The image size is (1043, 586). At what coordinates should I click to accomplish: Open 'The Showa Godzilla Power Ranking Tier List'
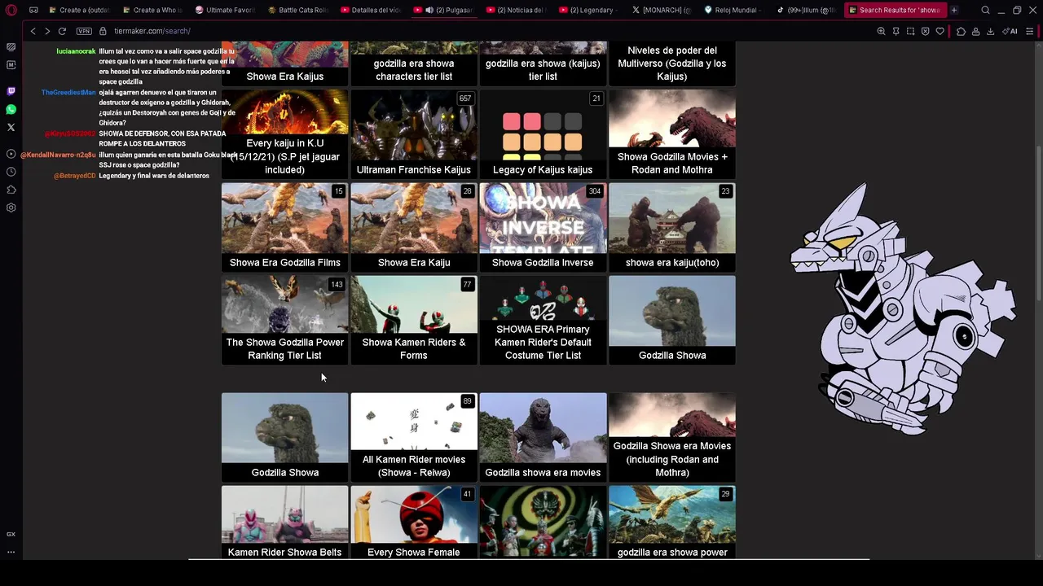284,320
